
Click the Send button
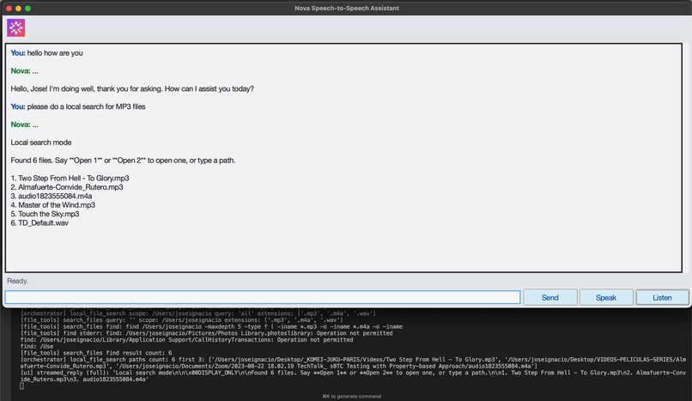pyautogui.click(x=549, y=298)
